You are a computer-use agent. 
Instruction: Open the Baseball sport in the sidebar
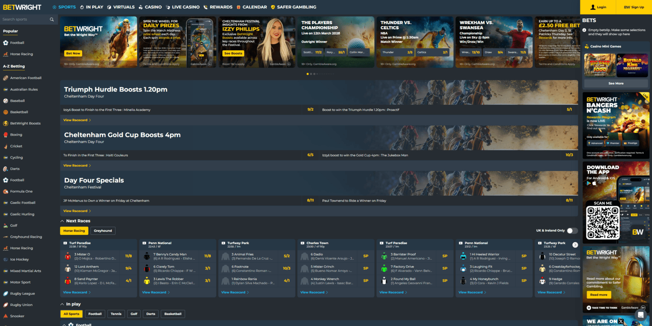17,101
